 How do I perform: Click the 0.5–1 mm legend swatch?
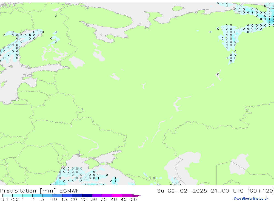coord(18,196)
